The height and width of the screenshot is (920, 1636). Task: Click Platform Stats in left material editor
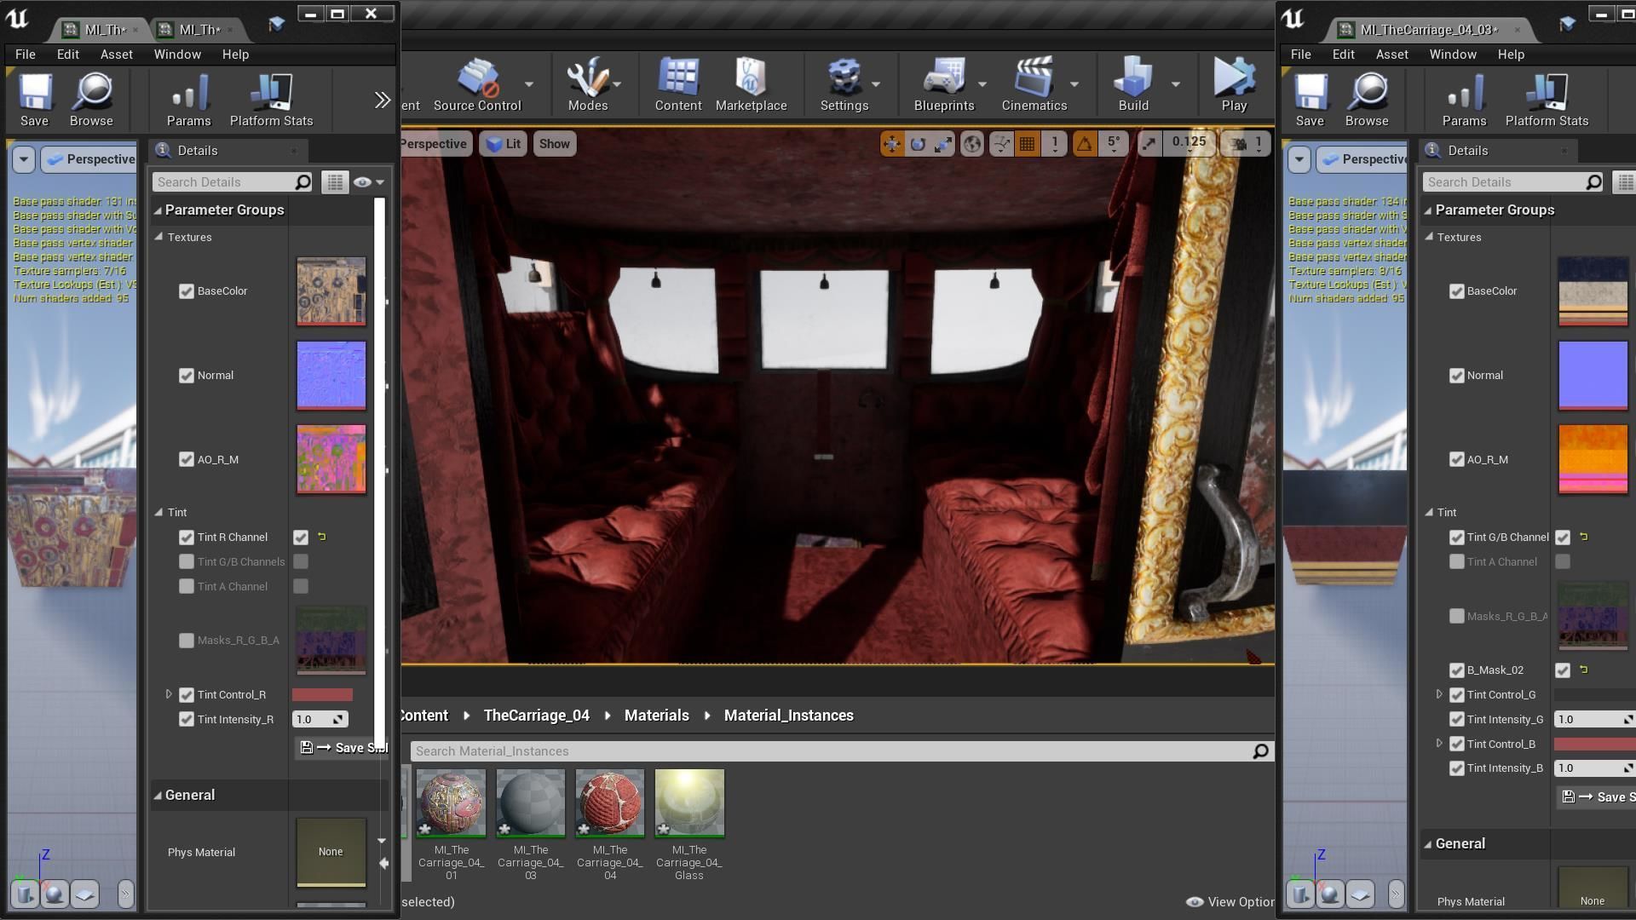coord(271,100)
